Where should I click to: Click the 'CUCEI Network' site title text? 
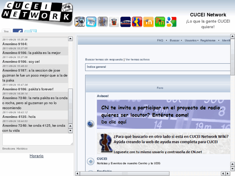[x=208, y=15]
